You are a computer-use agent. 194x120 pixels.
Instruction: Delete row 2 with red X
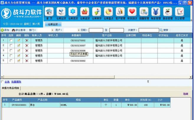click(x=27, y=46)
